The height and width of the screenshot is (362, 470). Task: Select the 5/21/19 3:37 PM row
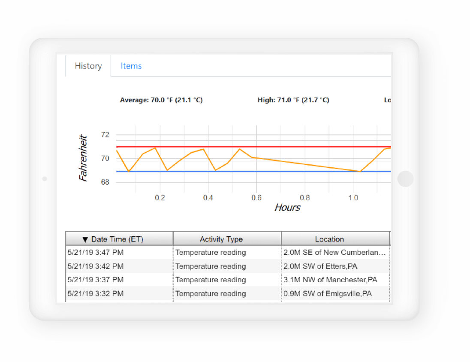coord(228,280)
